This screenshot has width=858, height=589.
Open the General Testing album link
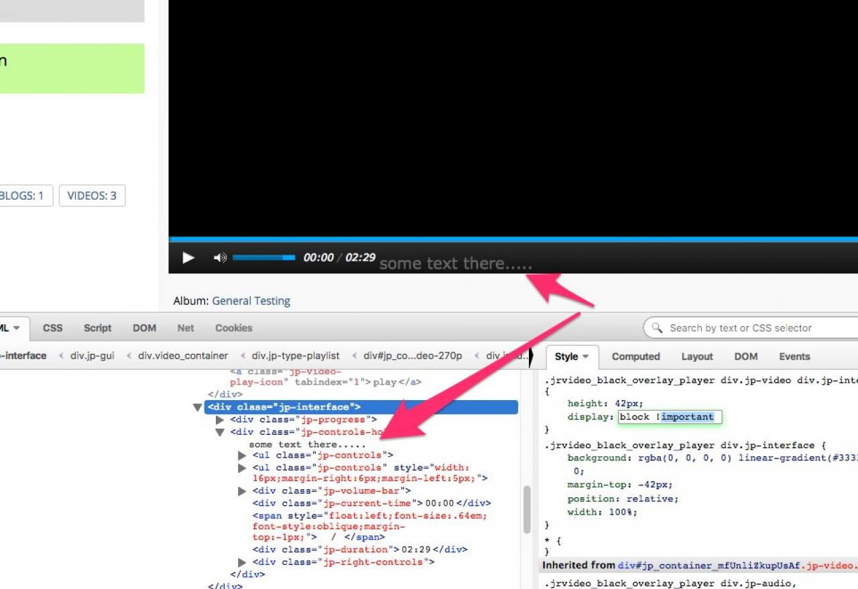tap(251, 301)
